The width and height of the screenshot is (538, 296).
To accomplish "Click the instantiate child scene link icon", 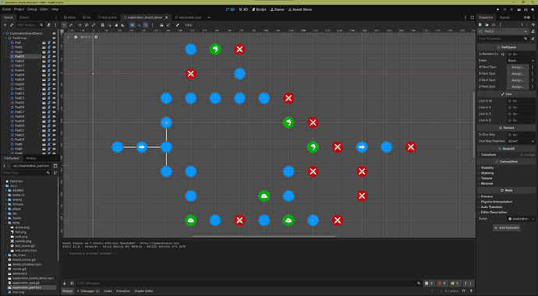I will point(12,25).
